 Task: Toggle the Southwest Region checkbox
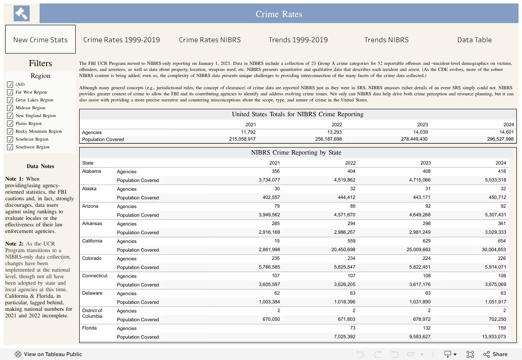tap(10, 147)
